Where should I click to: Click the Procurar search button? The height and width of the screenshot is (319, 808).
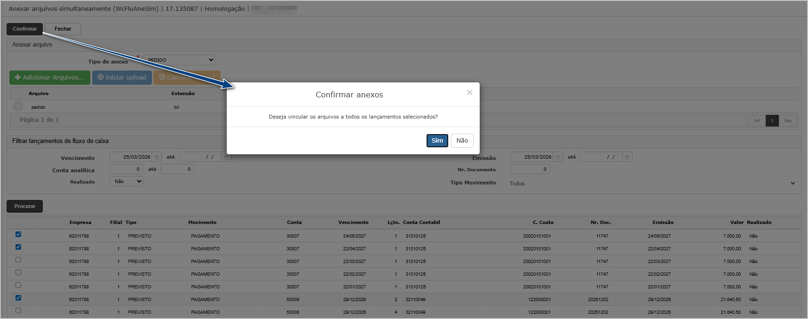click(x=24, y=207)
